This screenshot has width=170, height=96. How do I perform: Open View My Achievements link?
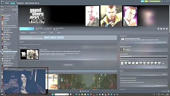point(162,67)
